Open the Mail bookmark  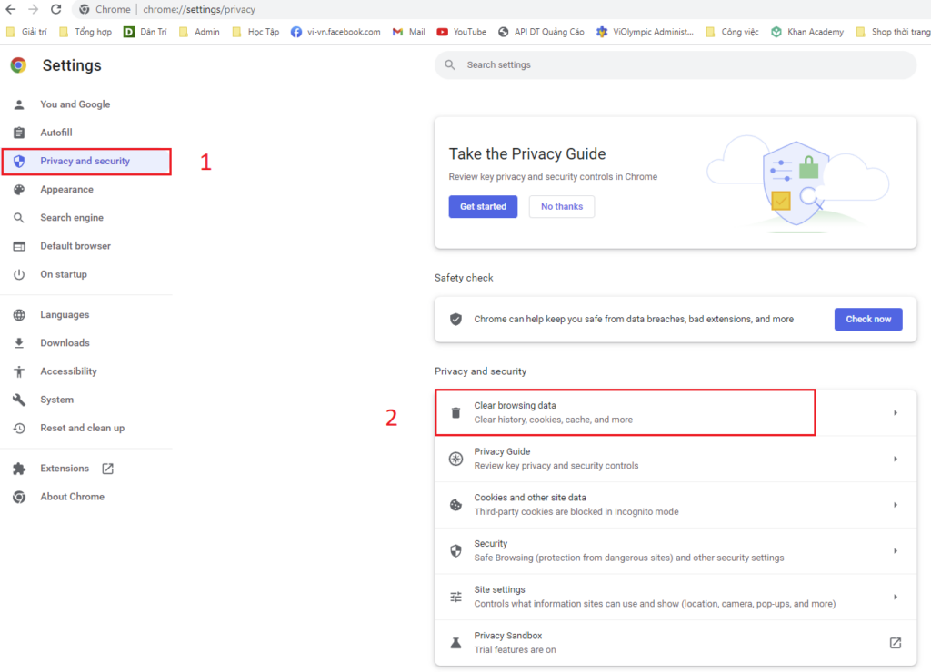(409, 32)
